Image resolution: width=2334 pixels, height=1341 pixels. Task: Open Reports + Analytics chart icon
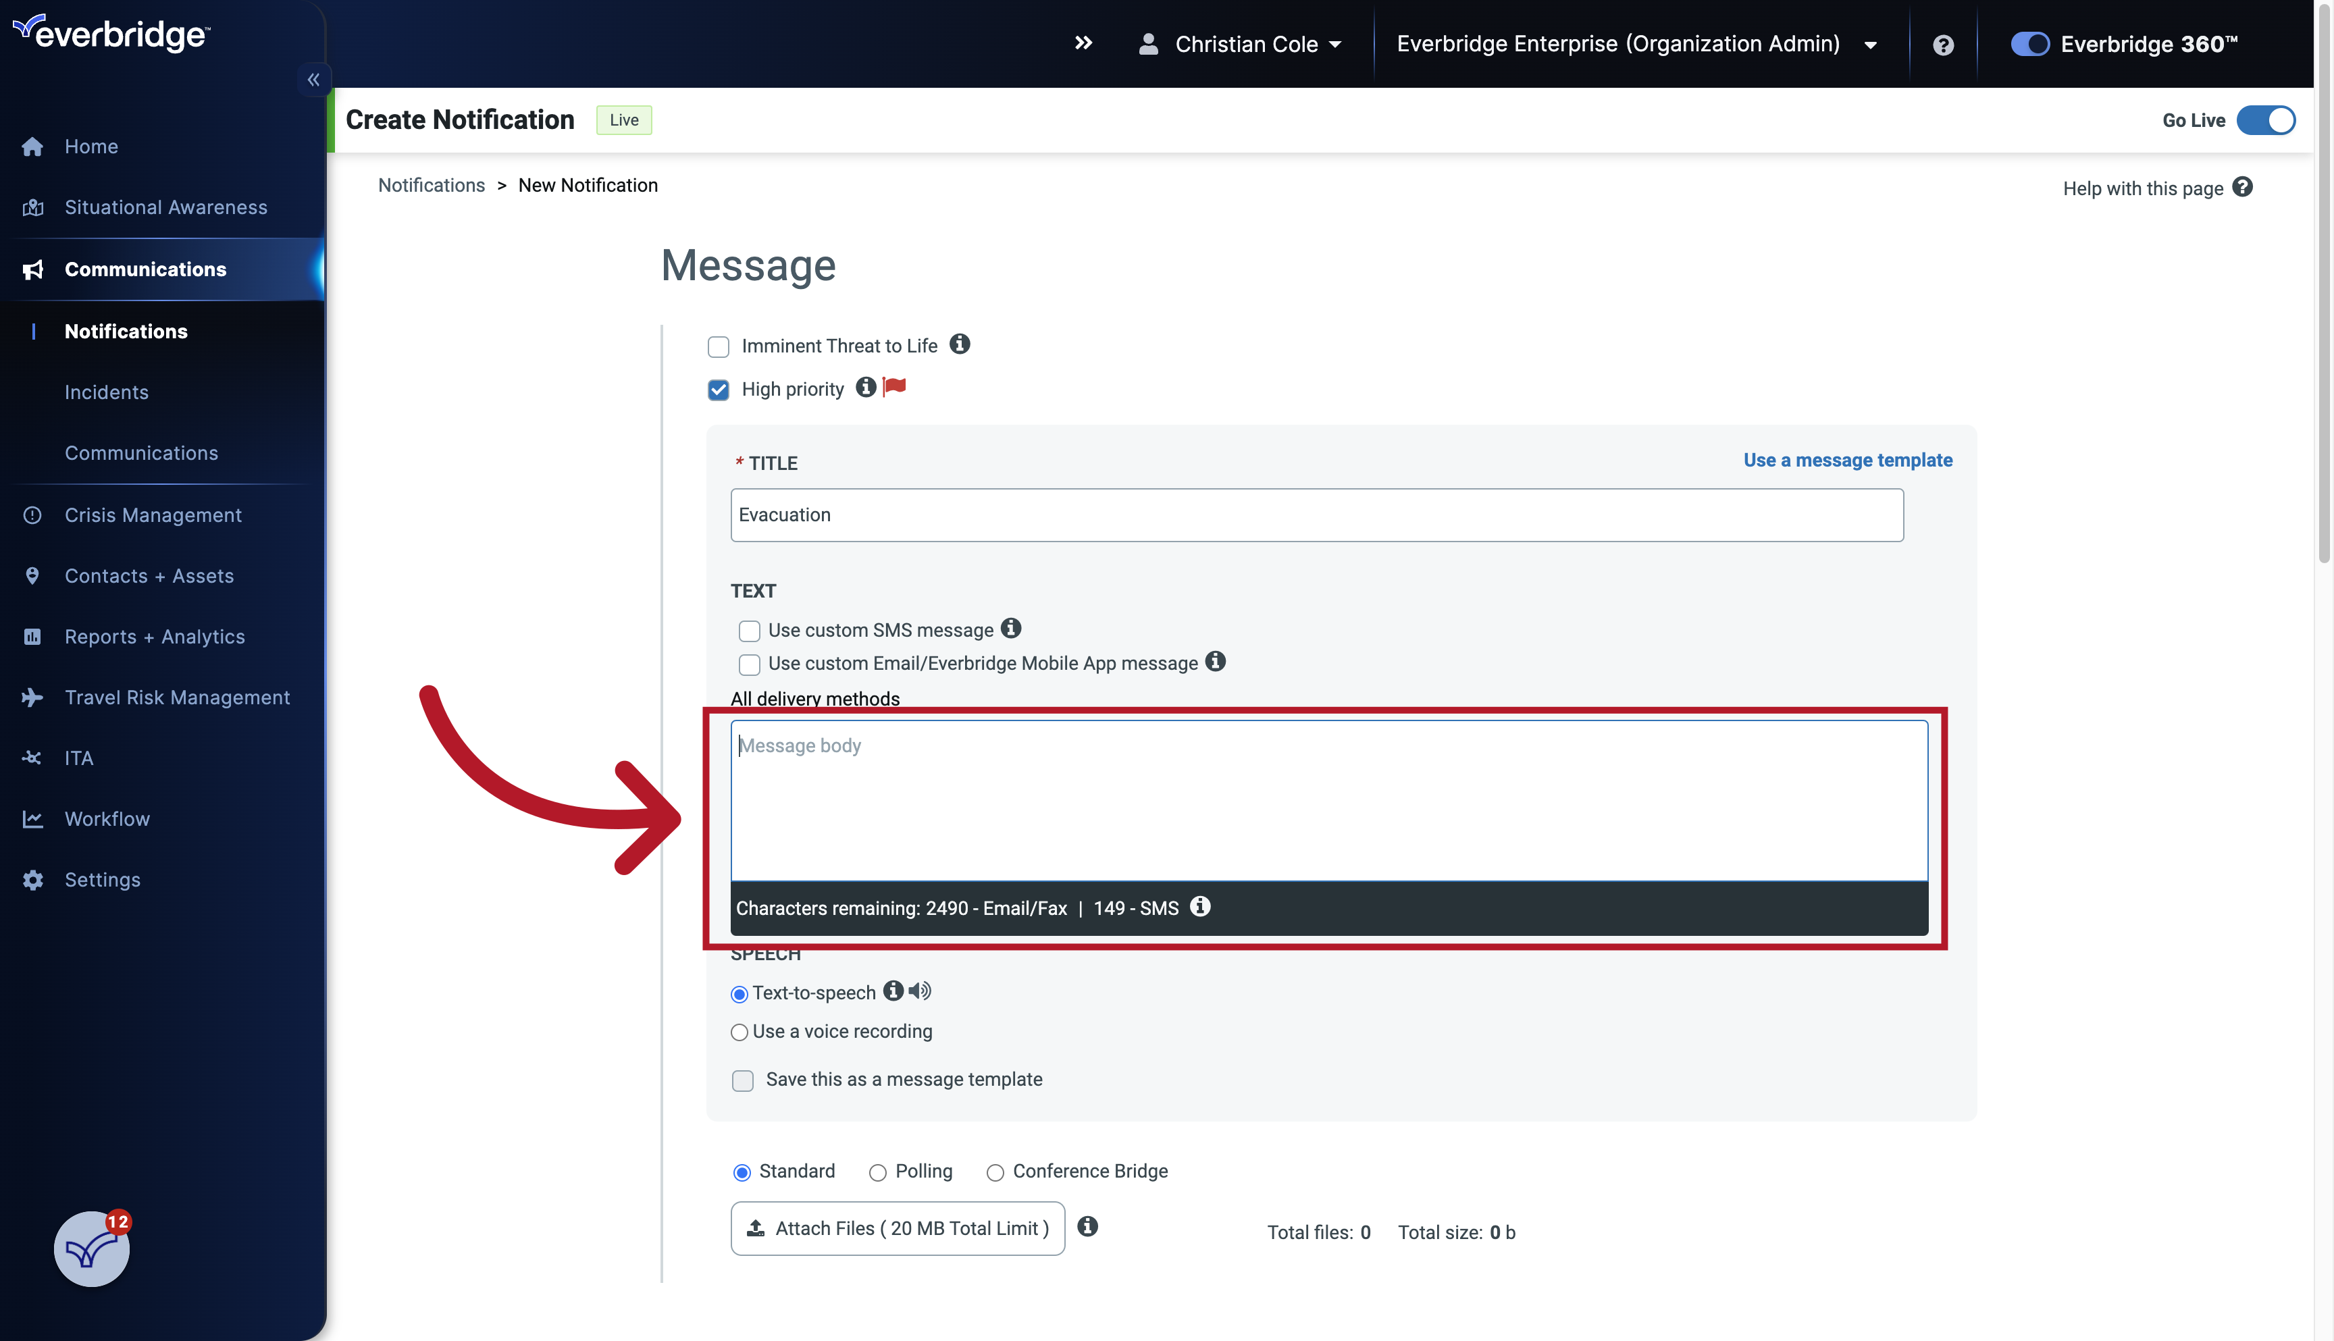pos(32,635)
